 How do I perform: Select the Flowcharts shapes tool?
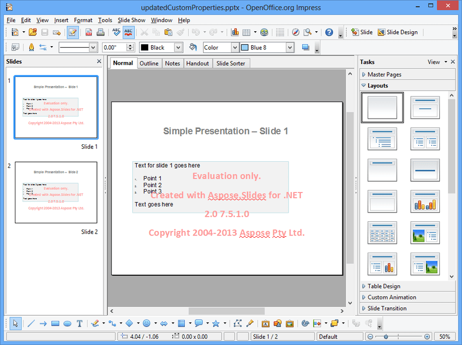(x=182, y=323)
